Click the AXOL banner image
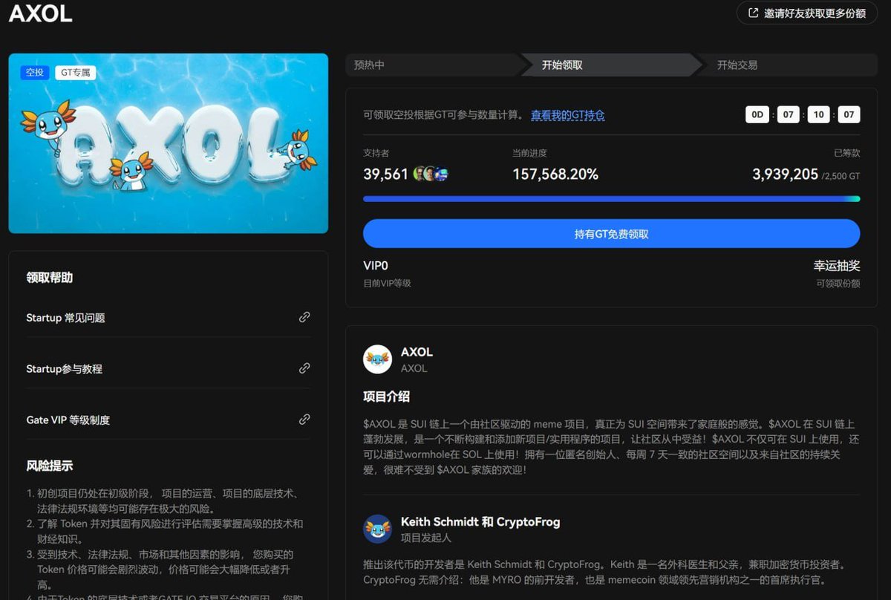The width and height of the screenshot is (891, 600). (x=168, y=143)
